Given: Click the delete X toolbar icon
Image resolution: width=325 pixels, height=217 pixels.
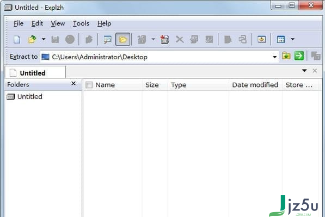Looking at the screenshot, I should (x=180, y=39).
